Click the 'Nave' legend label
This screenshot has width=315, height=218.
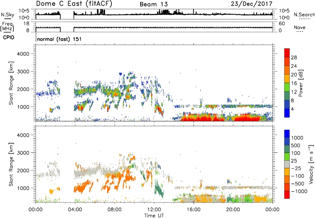tap(300, 27)
